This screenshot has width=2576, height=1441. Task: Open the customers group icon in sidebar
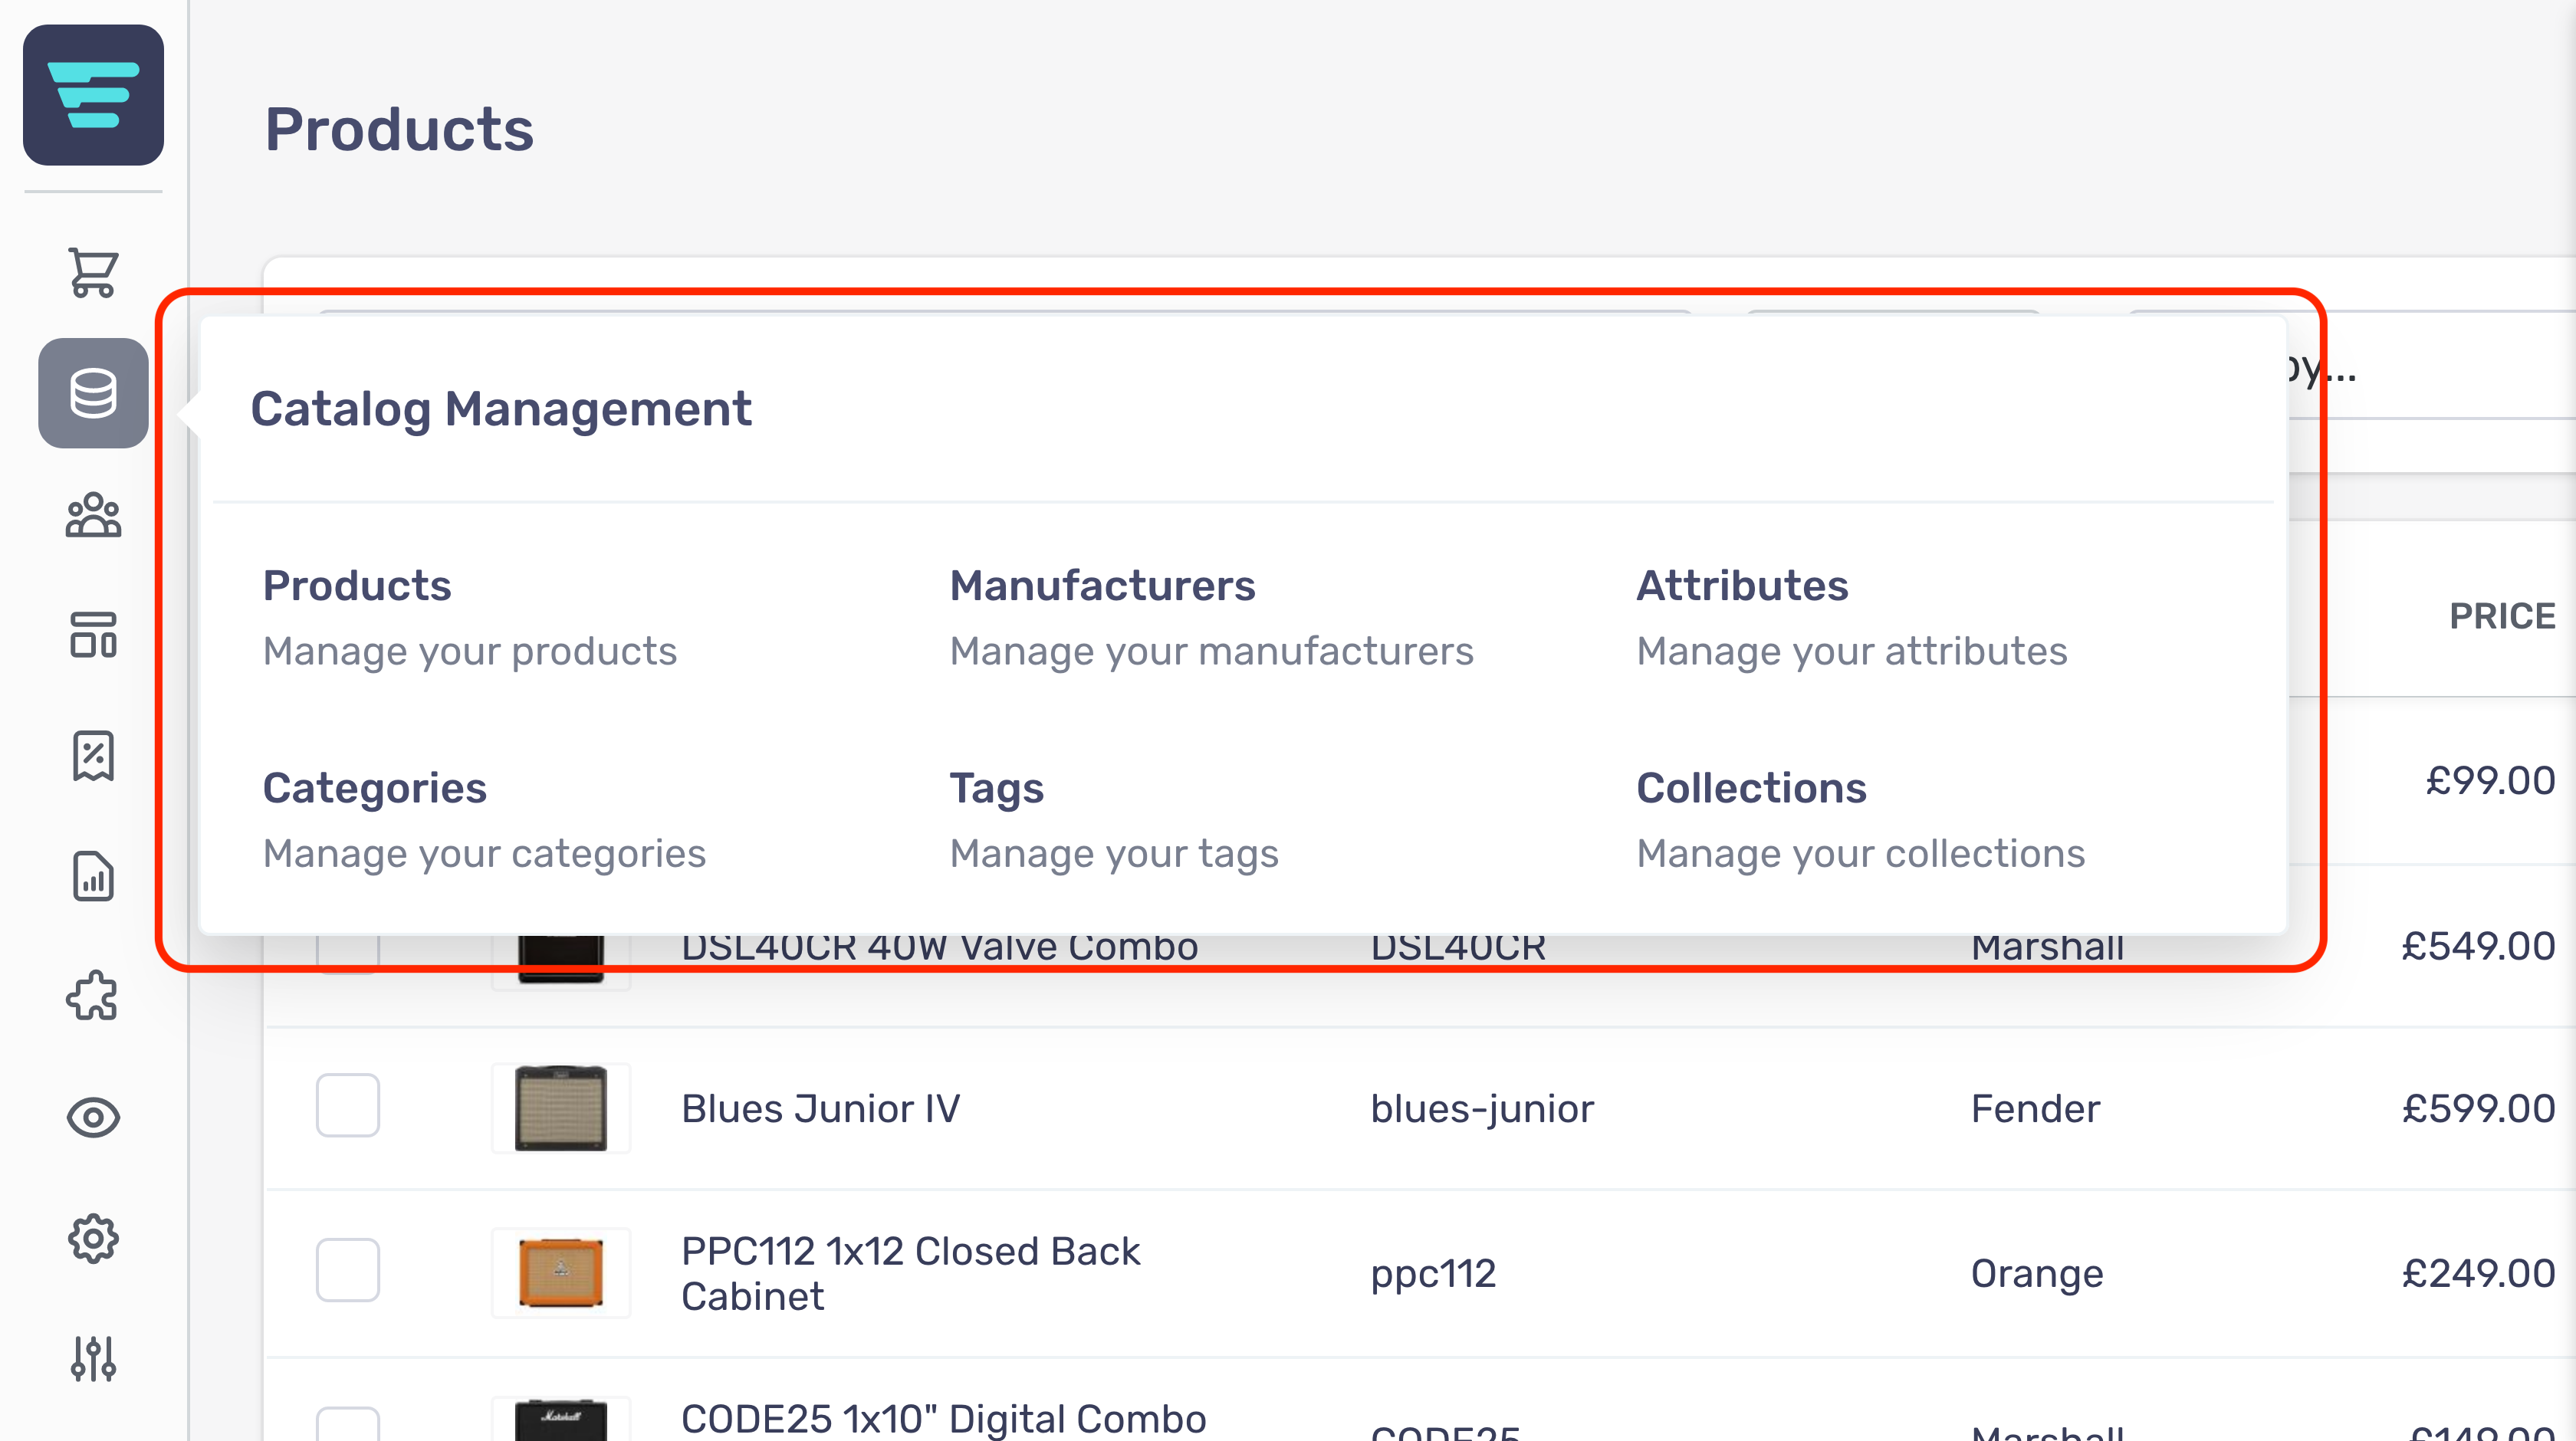coord(93,515)
